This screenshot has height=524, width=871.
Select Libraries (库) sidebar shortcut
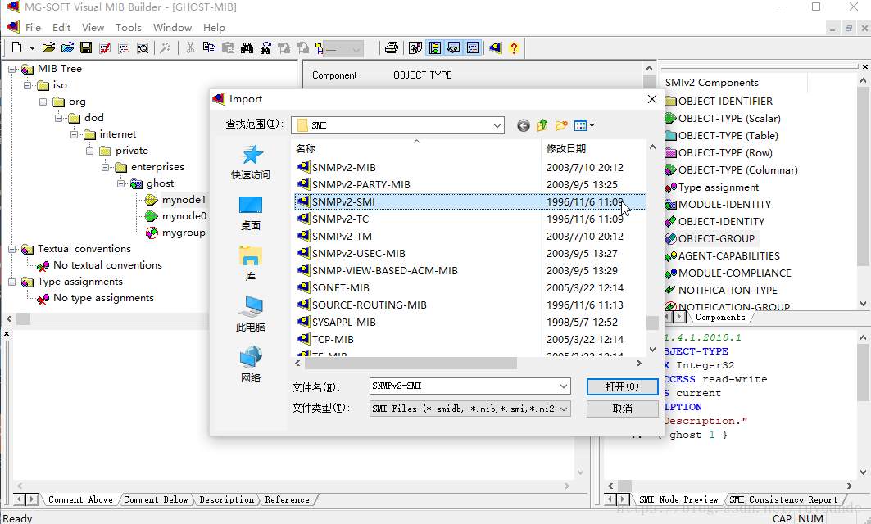[x=251, y=264]
